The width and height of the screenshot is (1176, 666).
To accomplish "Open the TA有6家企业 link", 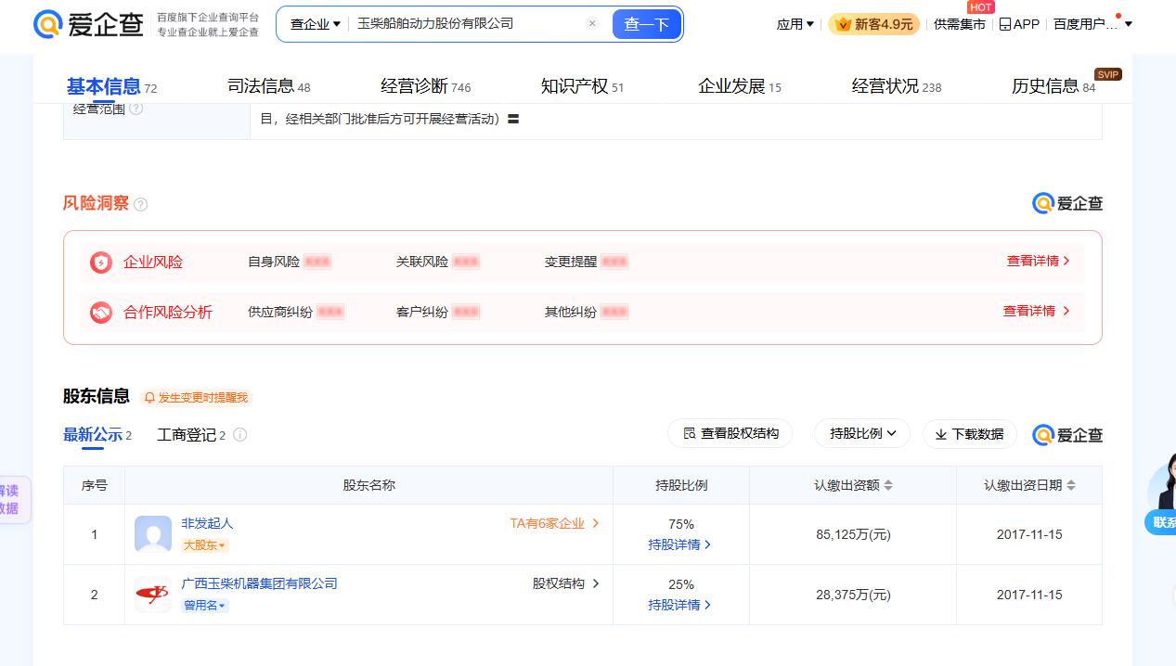I will pyautogui.click(x=555, y=523).
